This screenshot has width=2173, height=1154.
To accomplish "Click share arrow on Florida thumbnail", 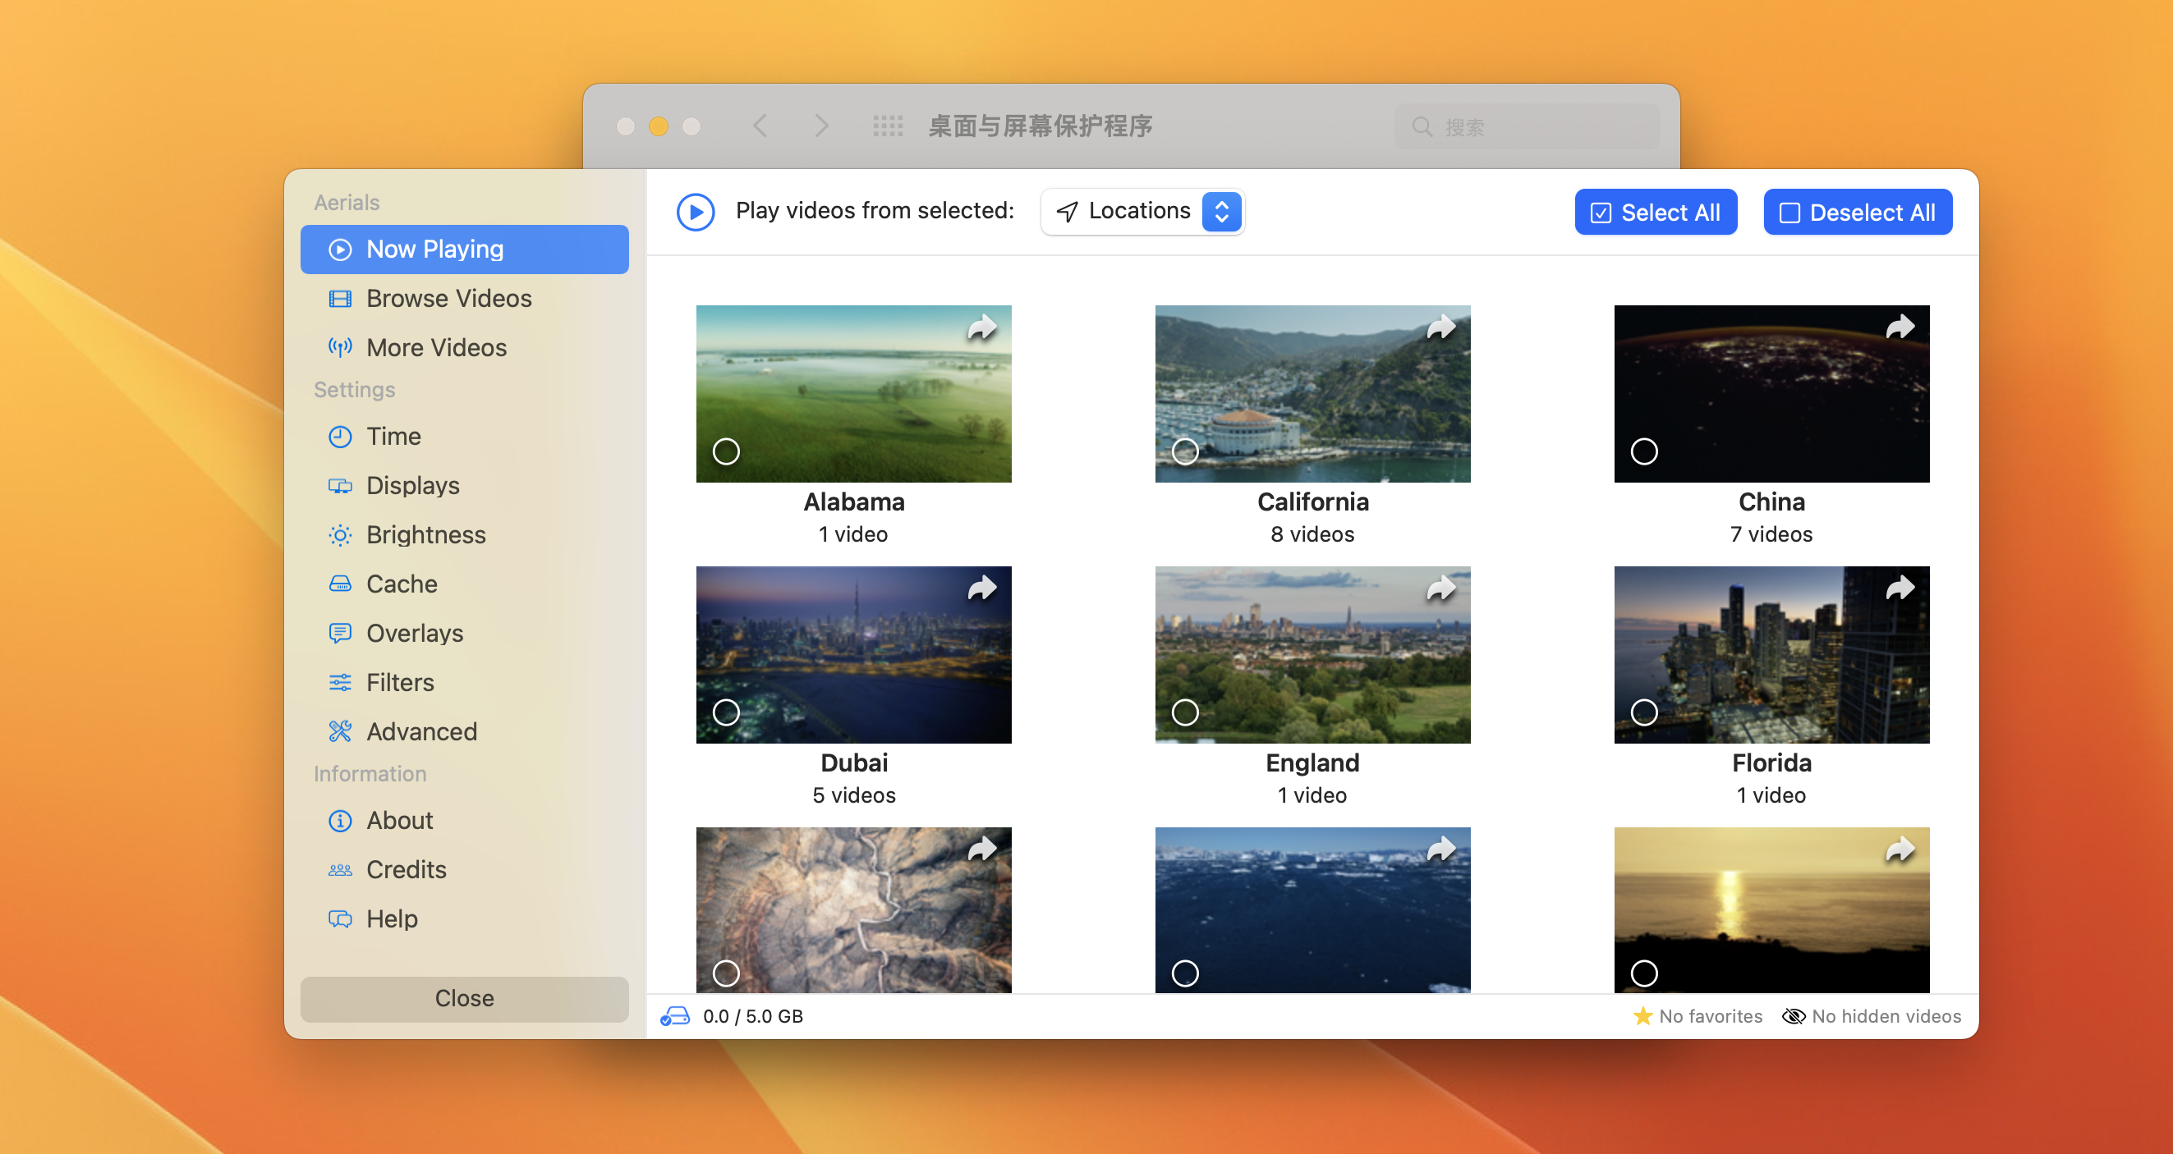I will (x=1900, y=588).
